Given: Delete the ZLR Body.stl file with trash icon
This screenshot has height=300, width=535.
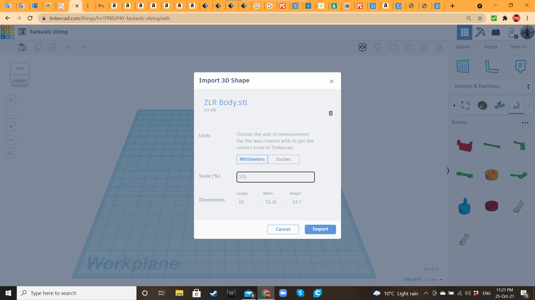Looking at the screenshot, I should pos(330,113).
